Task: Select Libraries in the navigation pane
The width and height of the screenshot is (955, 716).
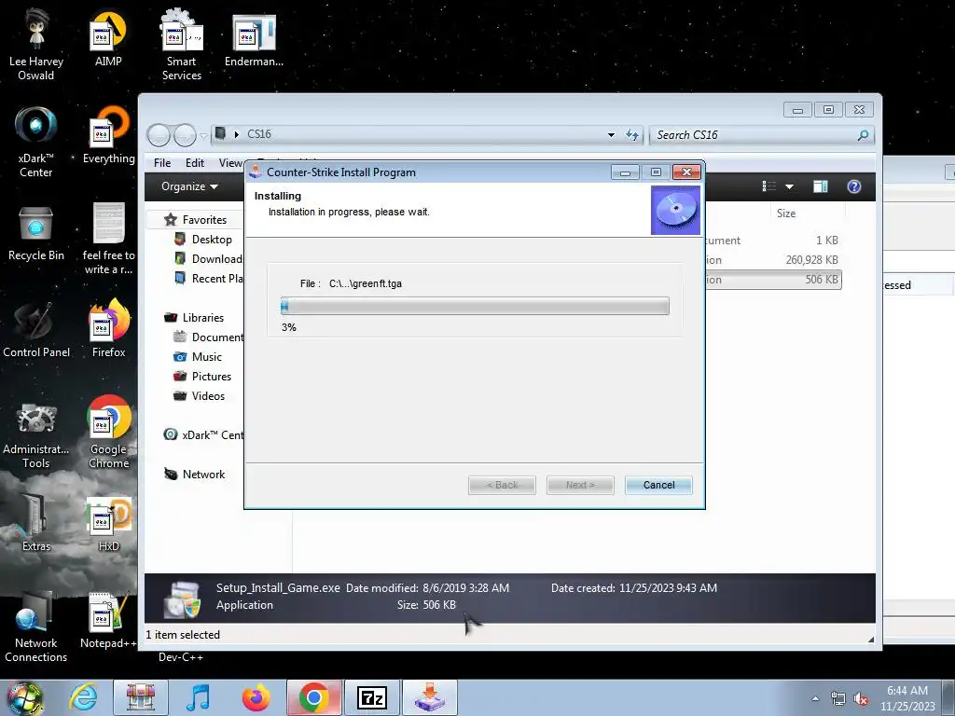Action: click(202, 318)
